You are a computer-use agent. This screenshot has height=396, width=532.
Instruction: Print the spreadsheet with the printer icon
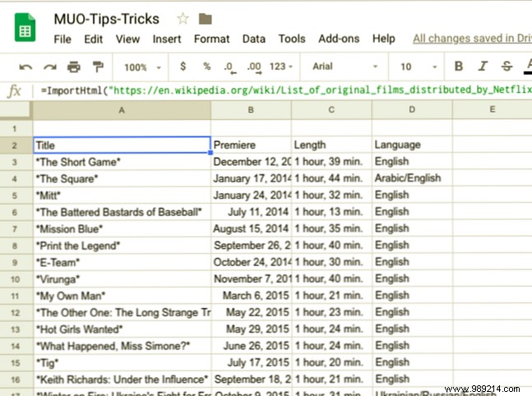tap(74, 67)
